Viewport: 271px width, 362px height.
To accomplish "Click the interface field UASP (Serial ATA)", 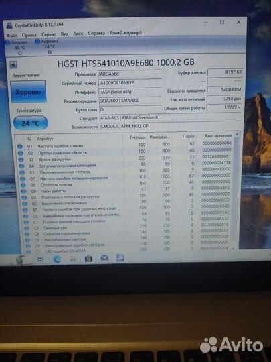I will 130,92.
